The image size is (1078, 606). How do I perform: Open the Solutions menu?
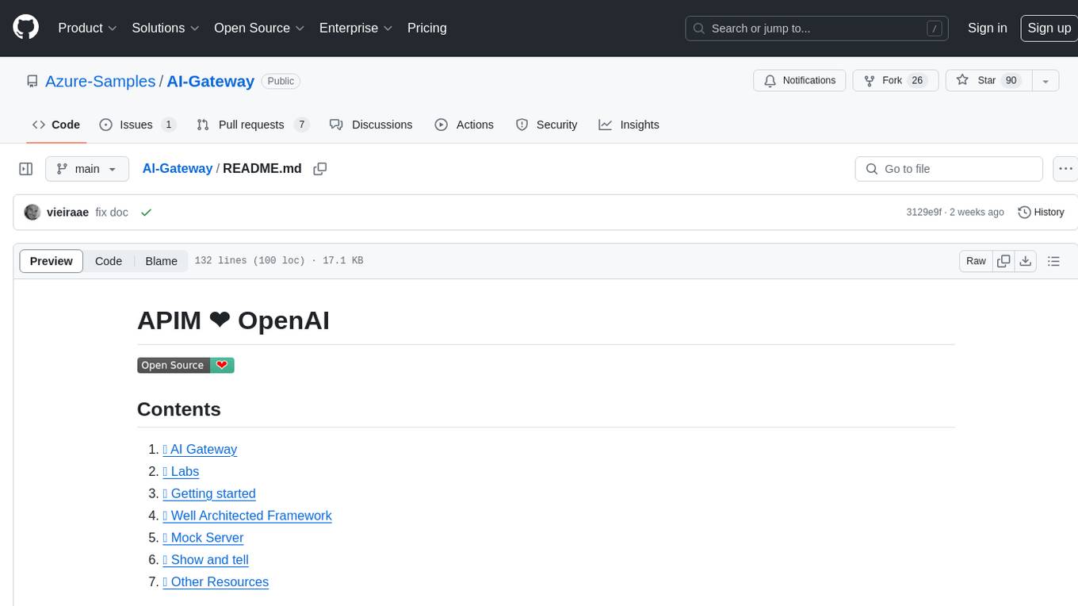pyautogui.click(x=166, y=28)
